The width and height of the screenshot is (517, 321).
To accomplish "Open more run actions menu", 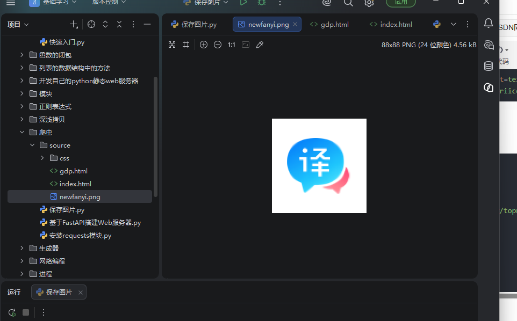I will [x=280, y=3].
